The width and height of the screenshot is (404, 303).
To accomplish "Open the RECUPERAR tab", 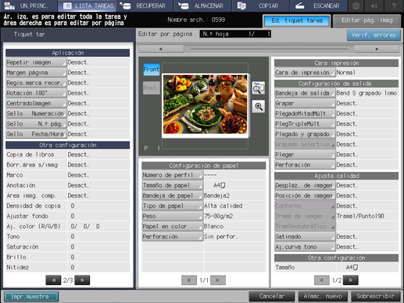I will click(x=145, y=5).
